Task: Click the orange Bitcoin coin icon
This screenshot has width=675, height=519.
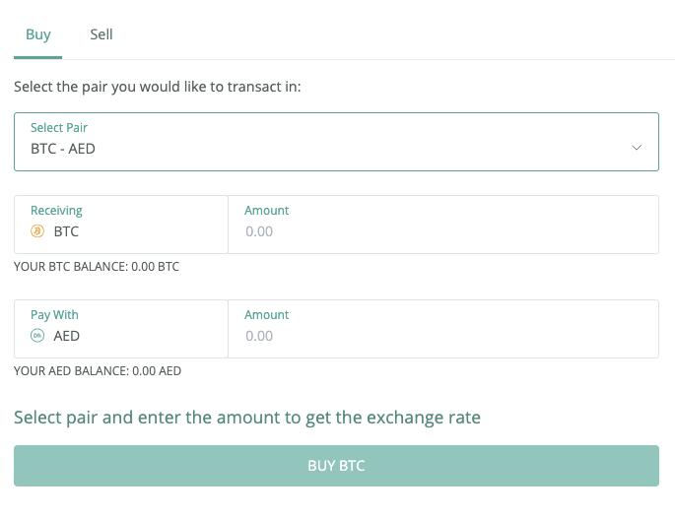Action: [37, 231]
